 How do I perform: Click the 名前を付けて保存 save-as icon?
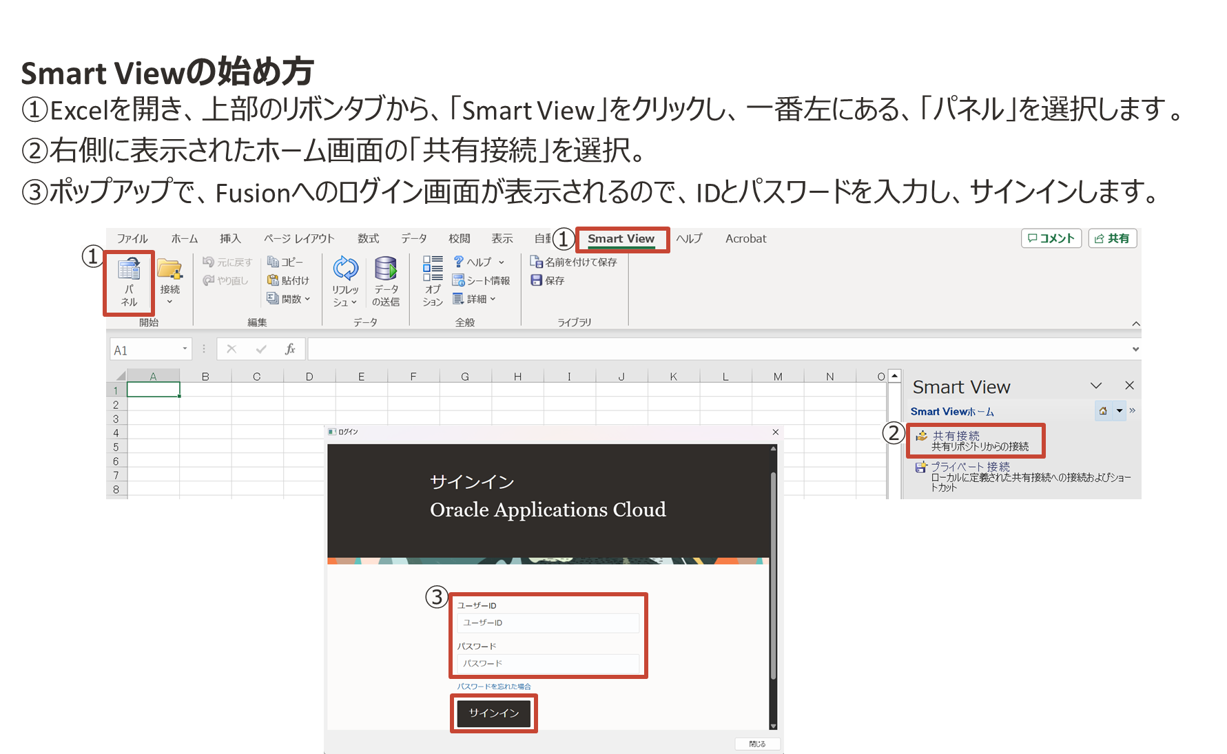[536, 262]
